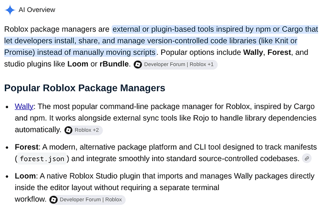Click the 'AI Overview' label
The width and height of the screenshot is (329, 212).
click(x=37, y=10)
